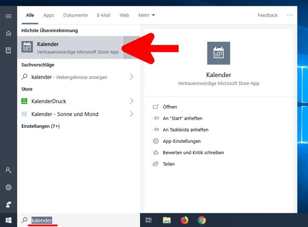Switch to the Dokumente tab
The height and width of the screenshot is (227, 308).
click(75, 15)
